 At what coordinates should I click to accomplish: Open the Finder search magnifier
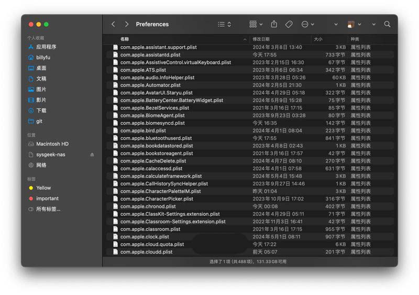[387, 24]
